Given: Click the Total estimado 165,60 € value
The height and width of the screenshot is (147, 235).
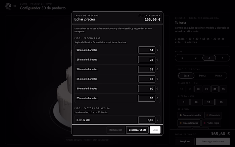Looking at the screenshot, I should [220, 134].
